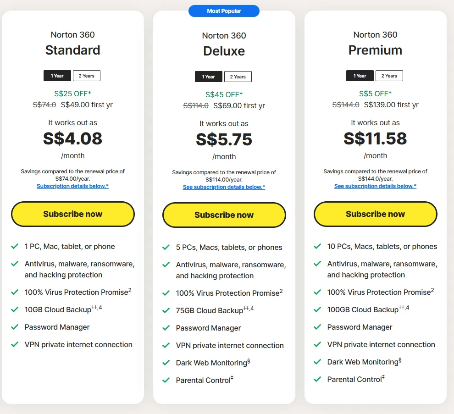Select the 1 Year tab under Premium

(x=360, y=76)
